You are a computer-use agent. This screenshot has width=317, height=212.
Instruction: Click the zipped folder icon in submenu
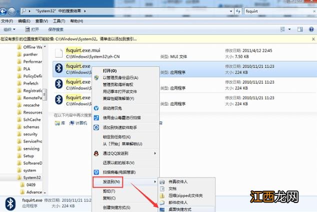click(162, 196)
